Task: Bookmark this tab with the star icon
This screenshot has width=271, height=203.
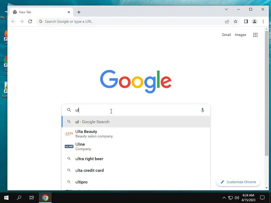Action: click(235, 21)
